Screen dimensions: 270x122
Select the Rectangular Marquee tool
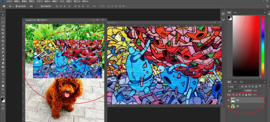(x=3, y=19)
